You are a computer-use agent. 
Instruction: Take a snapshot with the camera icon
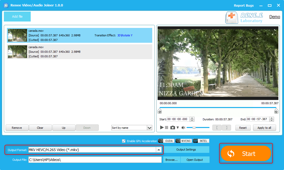(173, 128)
